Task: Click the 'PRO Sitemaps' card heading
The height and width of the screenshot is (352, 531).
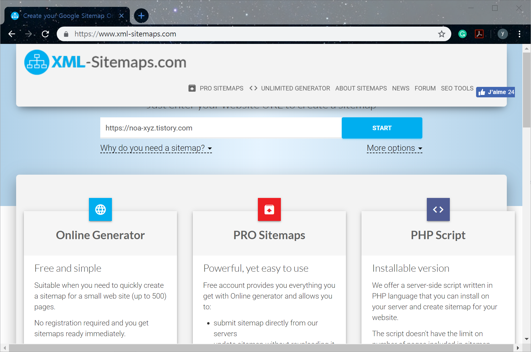Action: [269, 235]
